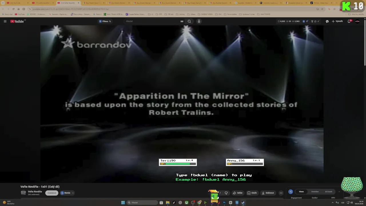Screen dimensions: 366x206
Task: Open Photoshop from the taskbar
Action: pyautogui.click(x=224, y=203)
